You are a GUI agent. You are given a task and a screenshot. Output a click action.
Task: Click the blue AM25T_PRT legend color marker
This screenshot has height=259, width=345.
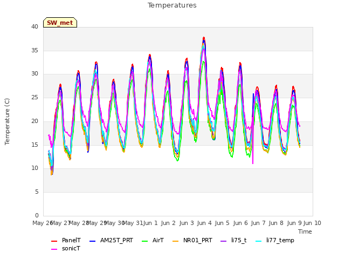(x=92, y=241)
